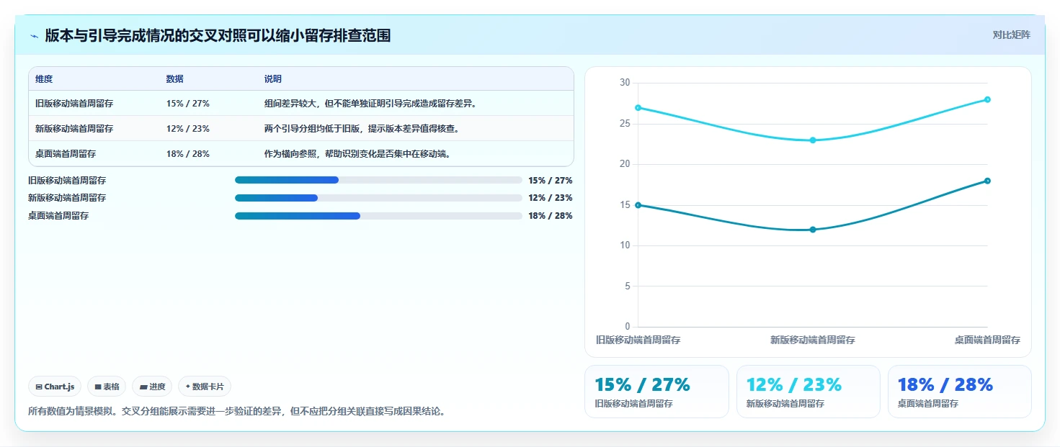Click the lower line point at 新版移动端
Screen dimensions: 1060x447
[x=813, y=230]
